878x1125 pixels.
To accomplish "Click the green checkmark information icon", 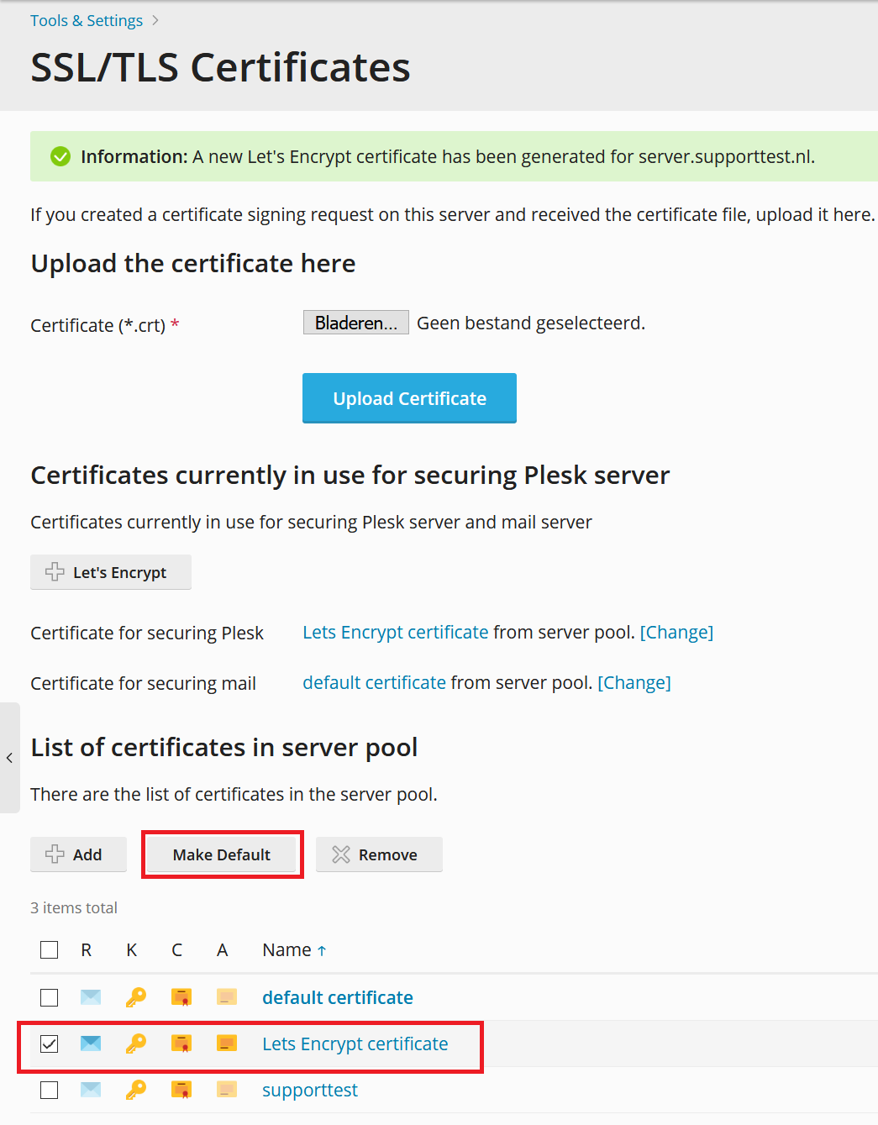I will [x=60, y=156].
